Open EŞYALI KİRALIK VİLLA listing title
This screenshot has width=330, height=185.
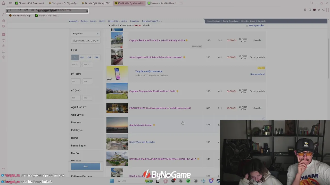(160, 108)
